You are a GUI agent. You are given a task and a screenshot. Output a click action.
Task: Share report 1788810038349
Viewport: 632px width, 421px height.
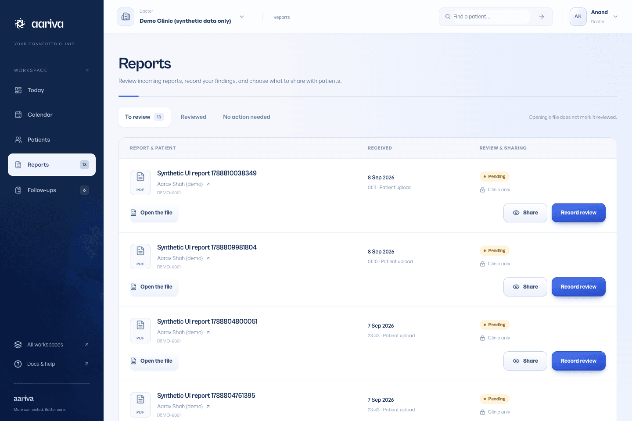click(525, 213)
